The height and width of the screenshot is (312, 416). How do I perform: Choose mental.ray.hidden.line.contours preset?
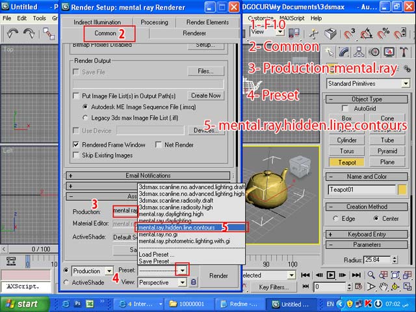(190, 227)
